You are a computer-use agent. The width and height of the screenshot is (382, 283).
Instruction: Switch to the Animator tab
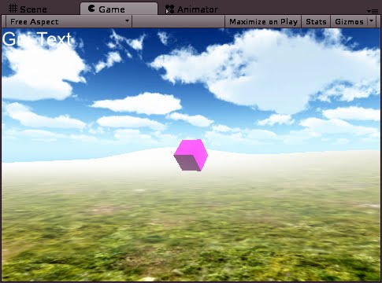[191, 9]
